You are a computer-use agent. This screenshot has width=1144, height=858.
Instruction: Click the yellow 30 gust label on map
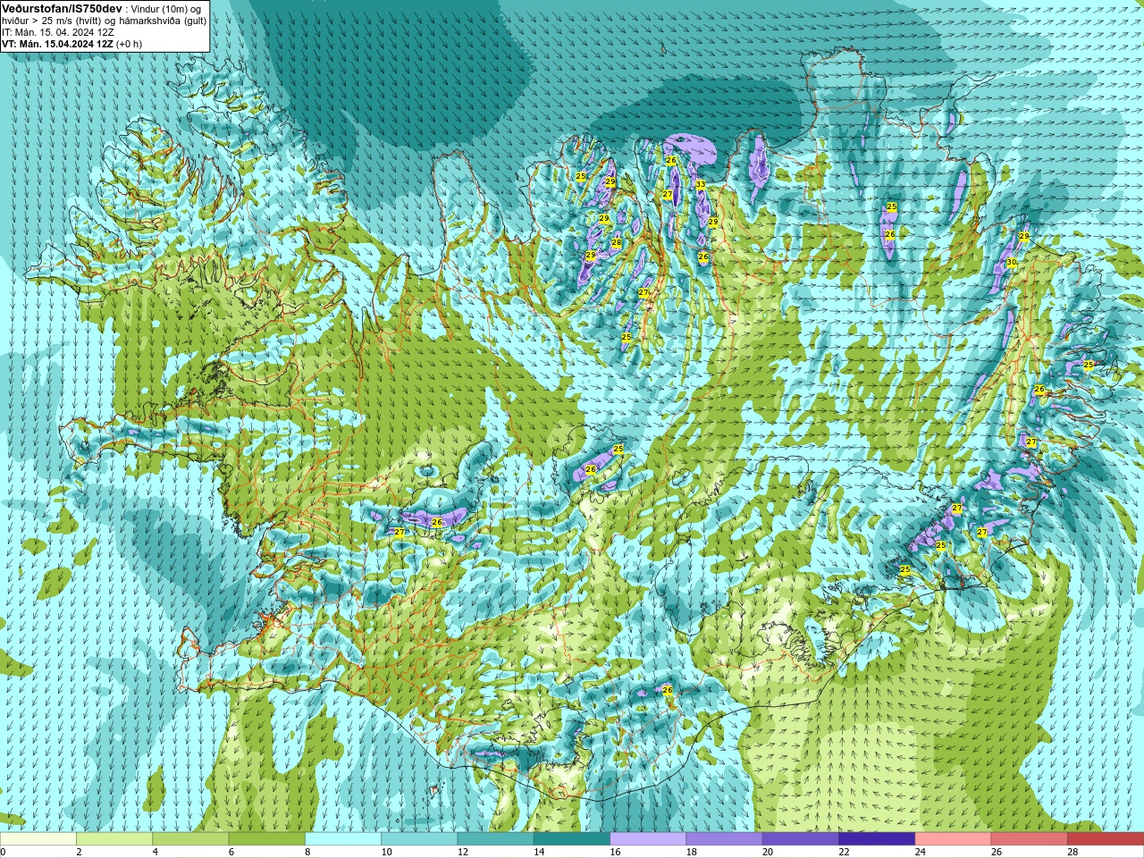click(x=1012, y=262)
